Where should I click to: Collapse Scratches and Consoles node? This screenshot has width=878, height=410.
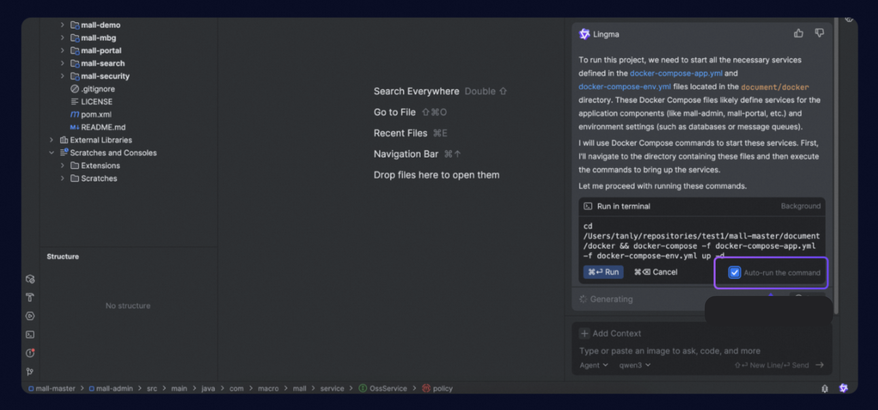[51, 152]
